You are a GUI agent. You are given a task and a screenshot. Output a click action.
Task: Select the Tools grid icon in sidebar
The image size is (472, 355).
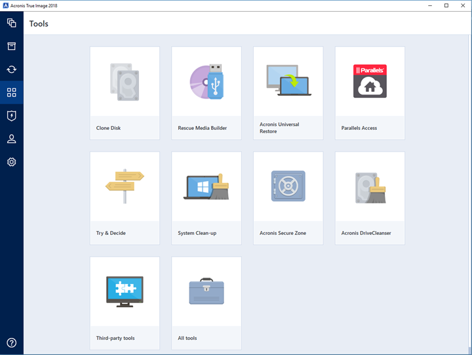11,93
